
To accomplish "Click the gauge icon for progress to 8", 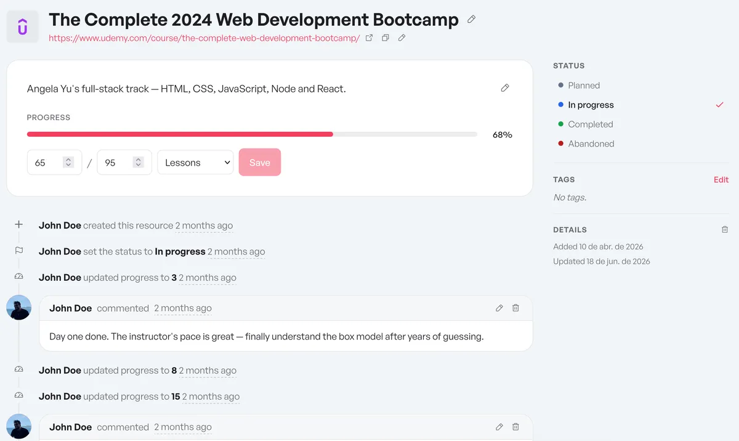I will [x=18, y=370].
